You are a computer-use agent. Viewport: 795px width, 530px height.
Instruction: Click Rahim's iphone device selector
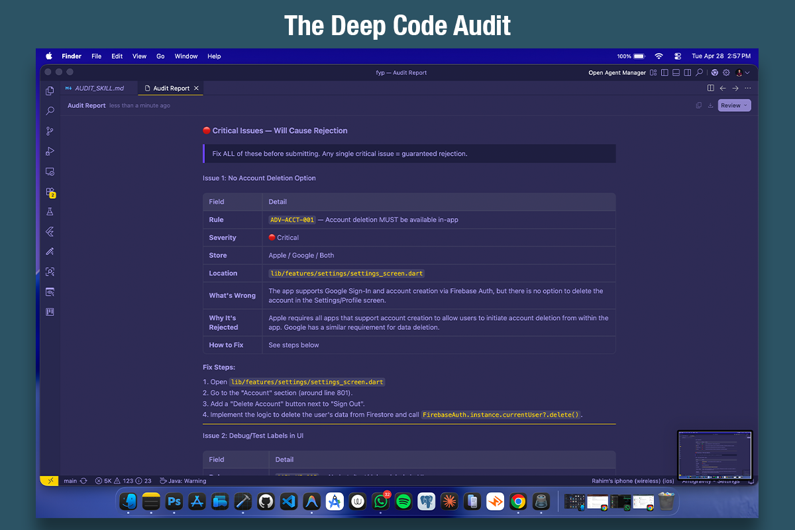633,481
